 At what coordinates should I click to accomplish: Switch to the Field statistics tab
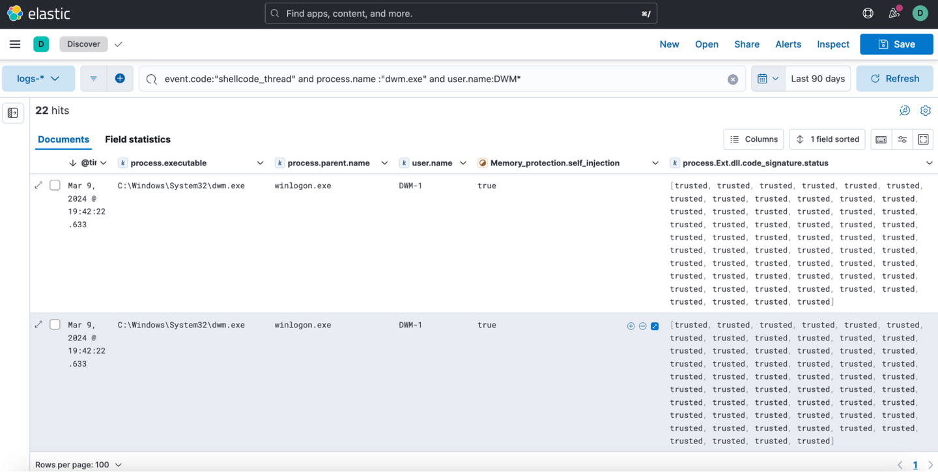tap(137, 139)
